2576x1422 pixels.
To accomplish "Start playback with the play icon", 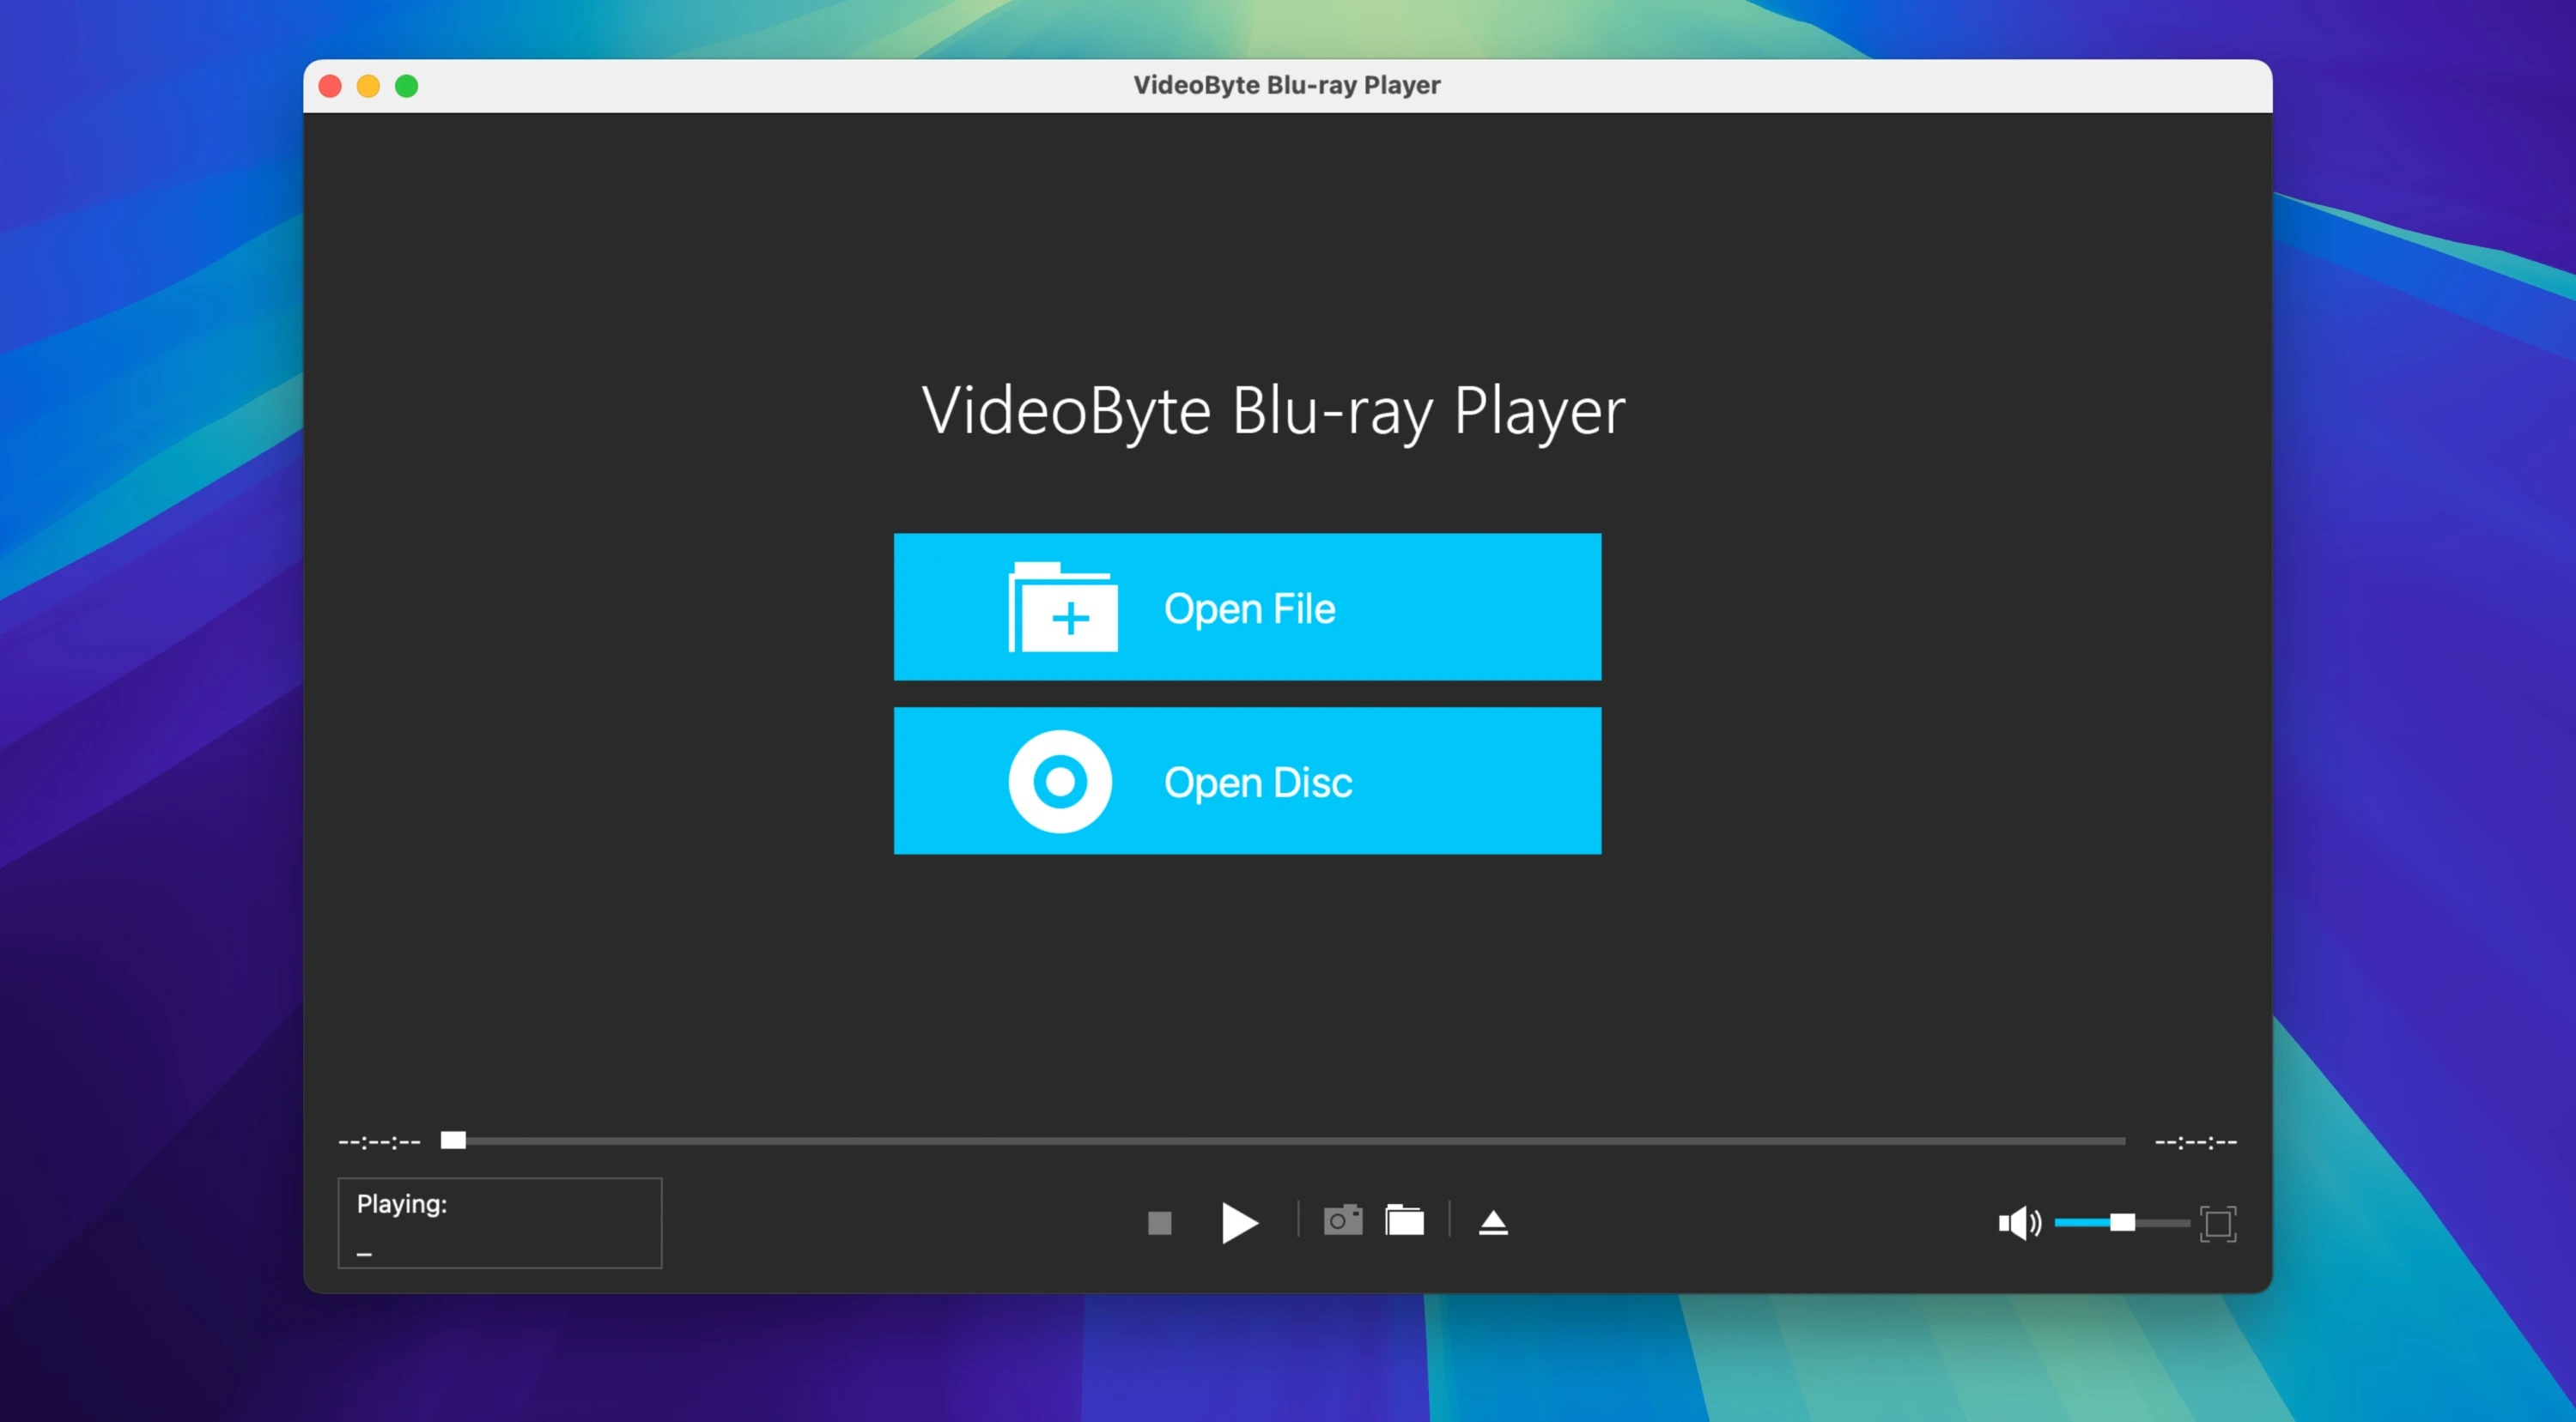I will pyautogui.click(x=1239, y=1222).
